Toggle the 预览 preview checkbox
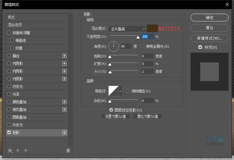 (x=200, y=47)
